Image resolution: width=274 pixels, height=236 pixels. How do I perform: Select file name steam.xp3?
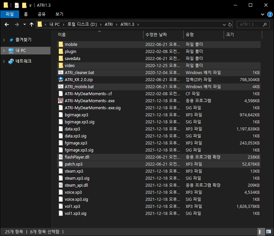point(74,171)
